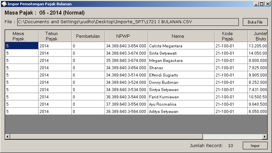Click the horizontal scrollbar thumb

[x=106, y=136]
